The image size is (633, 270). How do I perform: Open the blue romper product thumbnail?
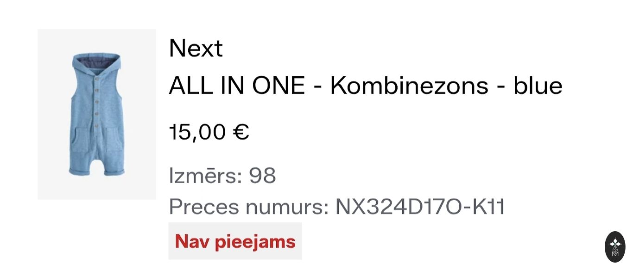(96, 114)
